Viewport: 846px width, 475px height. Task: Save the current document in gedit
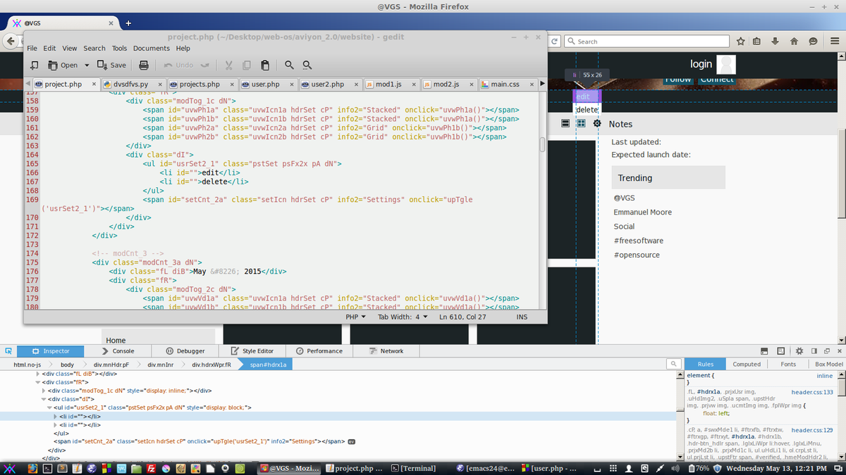111,65
